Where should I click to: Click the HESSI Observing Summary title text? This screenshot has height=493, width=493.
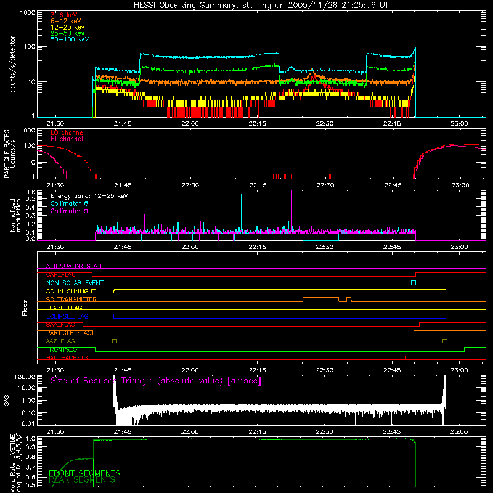point(261,6)
